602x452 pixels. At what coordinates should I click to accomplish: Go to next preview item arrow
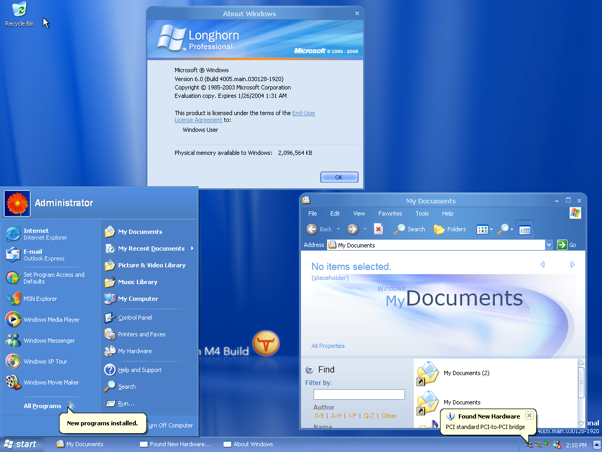coord(572,264)
